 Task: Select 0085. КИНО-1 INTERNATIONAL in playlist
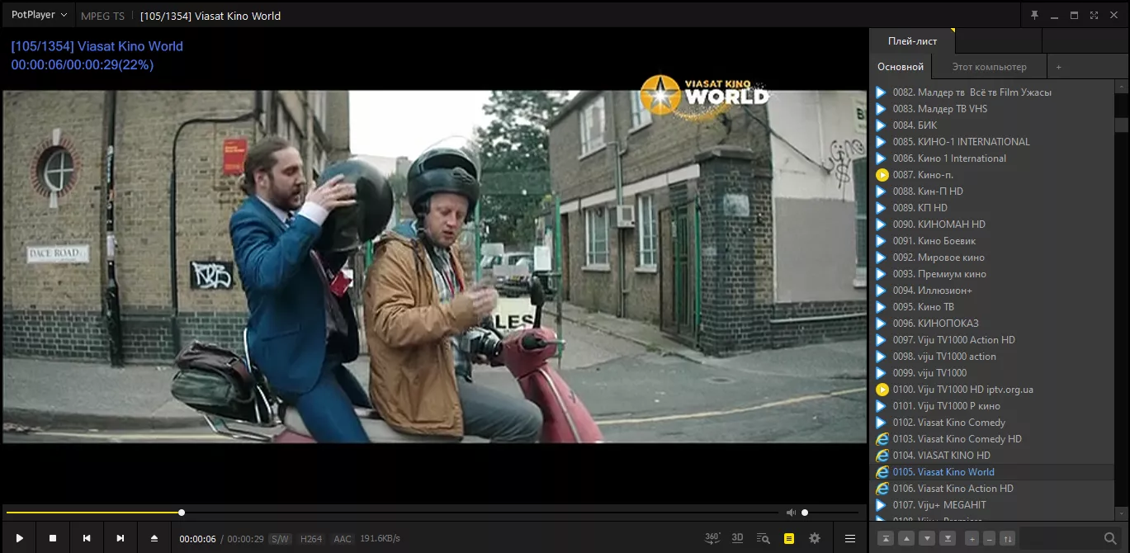993,142
